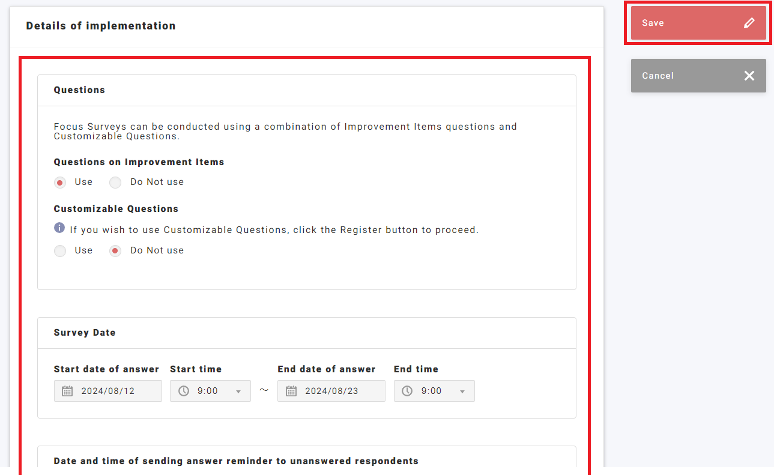Click the calendar icon for Start date
The width and height of the screenshot is (774, 475).
point(67,391)
